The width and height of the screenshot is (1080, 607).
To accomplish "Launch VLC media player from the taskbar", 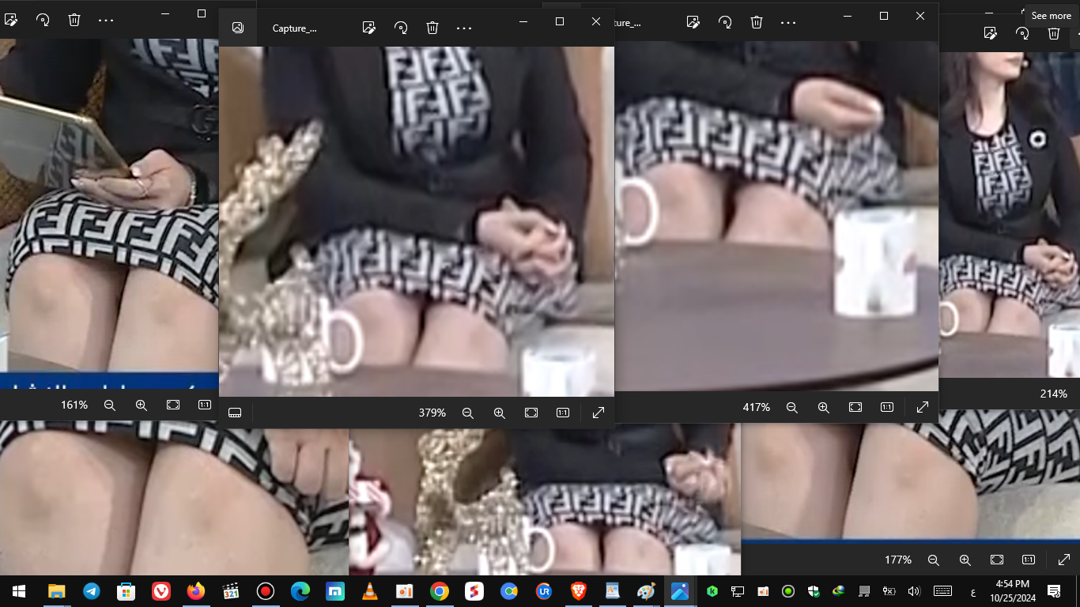I will click(369, 590).
